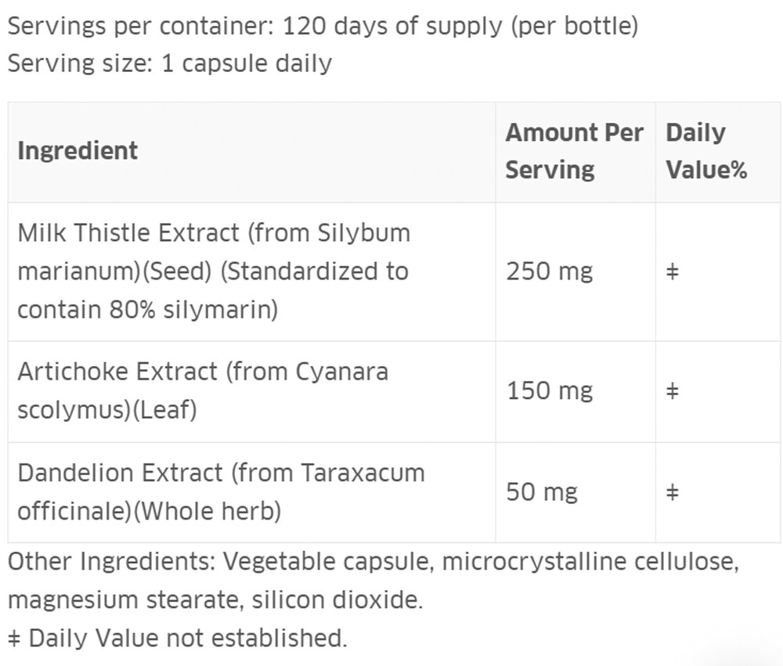The width and height of the screenshot is (783, 666).
Task: Click the Milk Thistle Extract ingredient cell
Action: 213,271
